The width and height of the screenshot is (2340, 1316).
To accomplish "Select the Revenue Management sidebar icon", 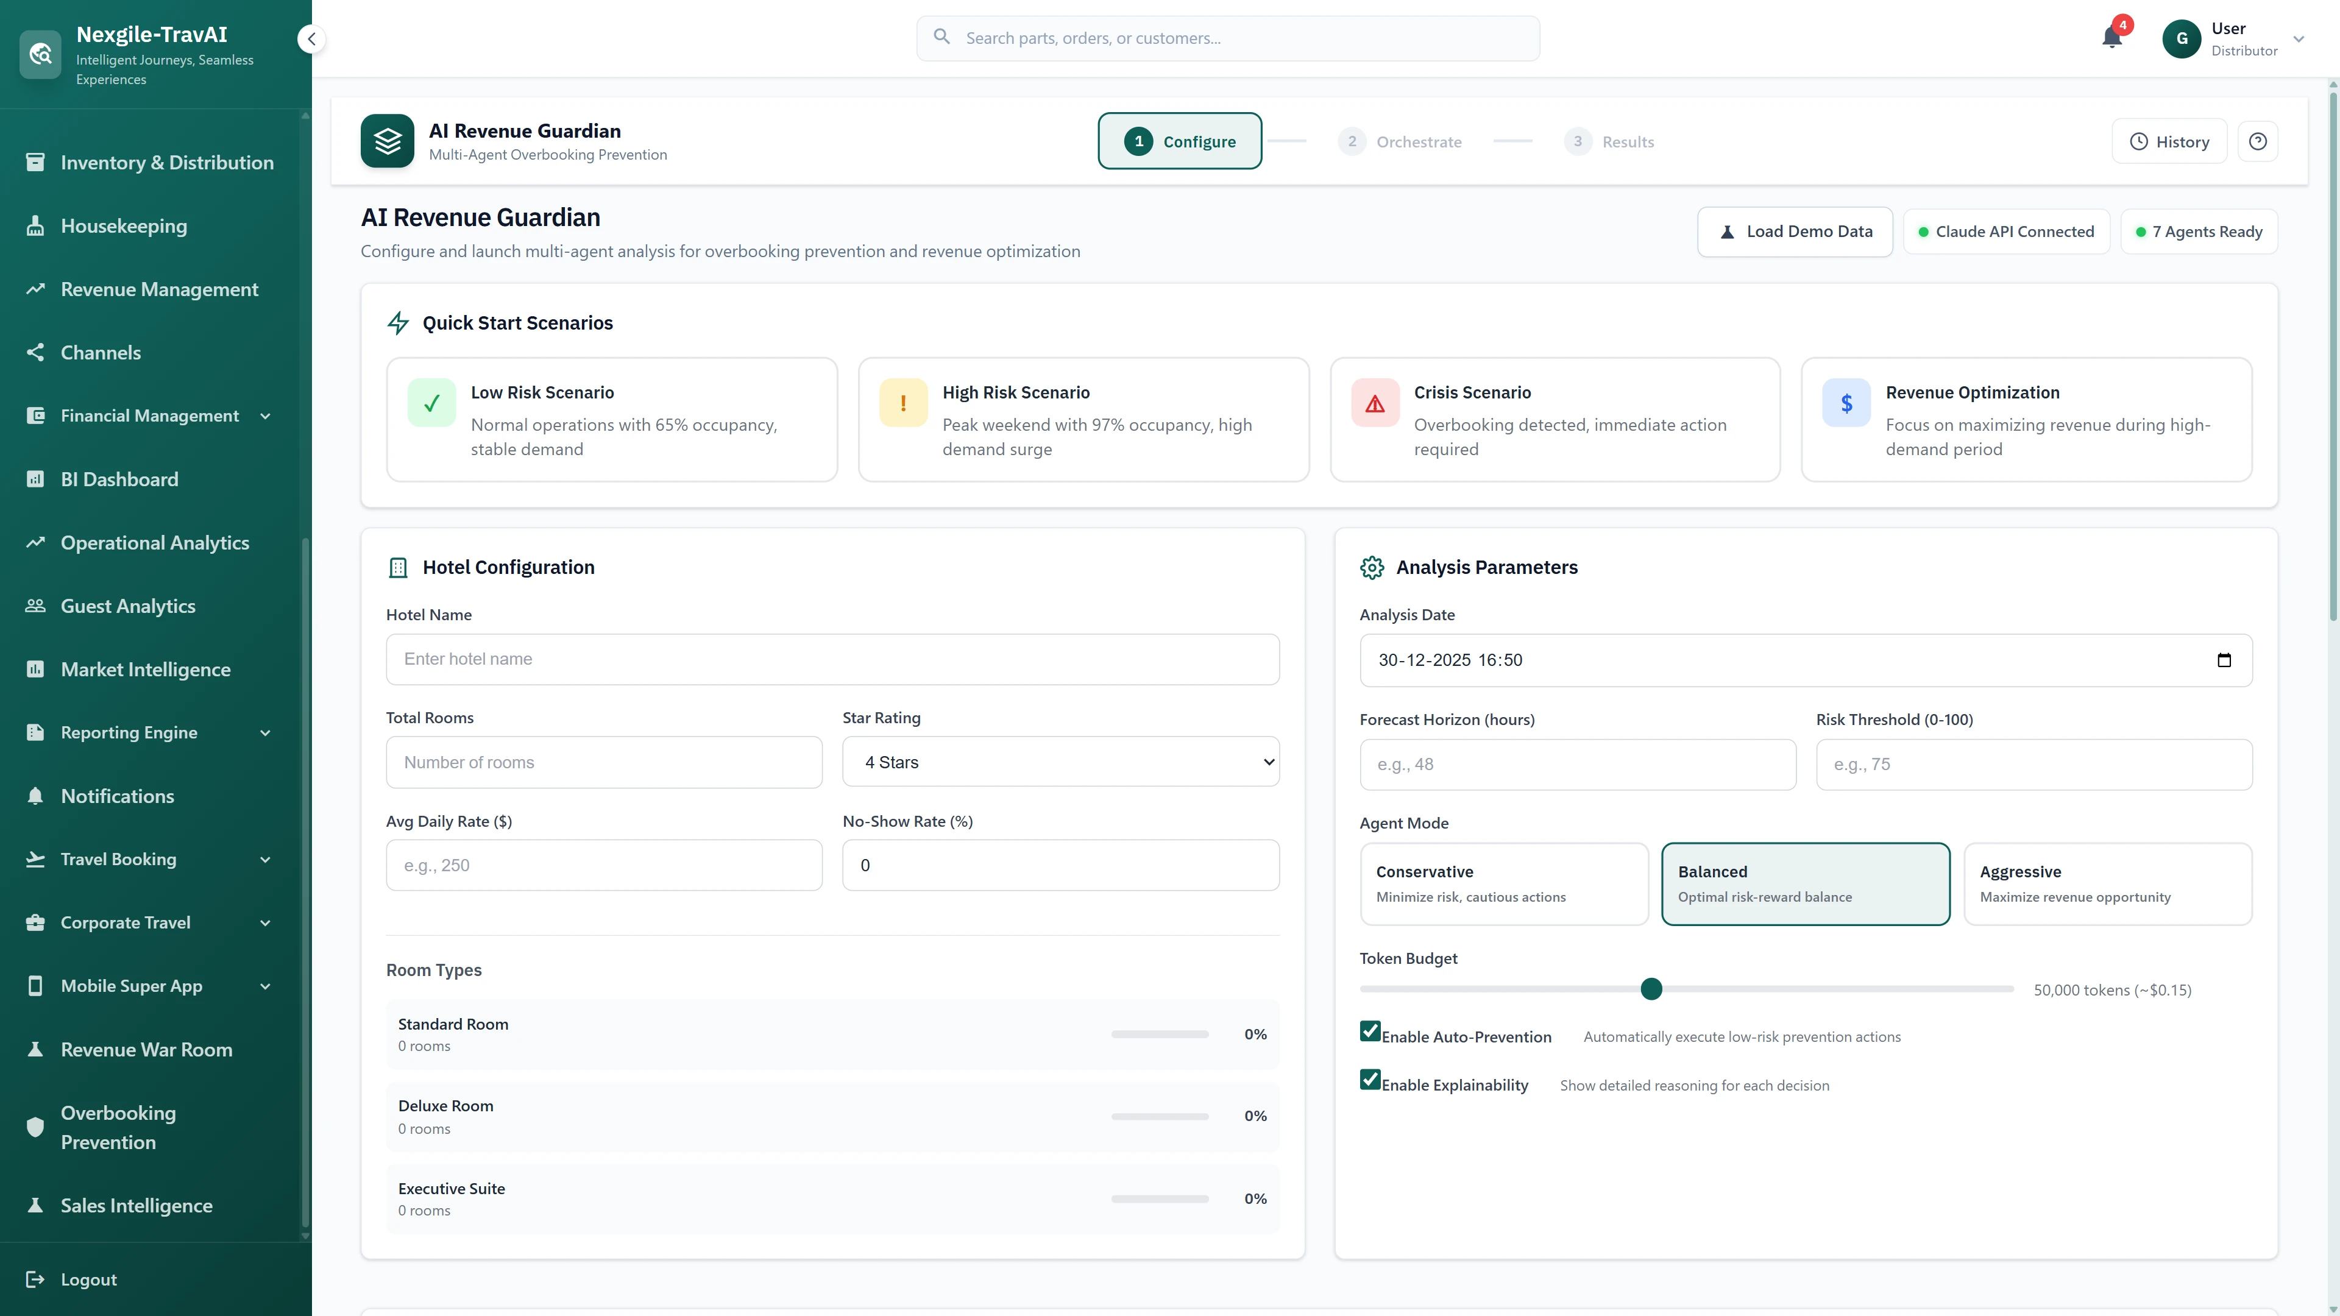I will pyautogui.click(x=37, y=288).
